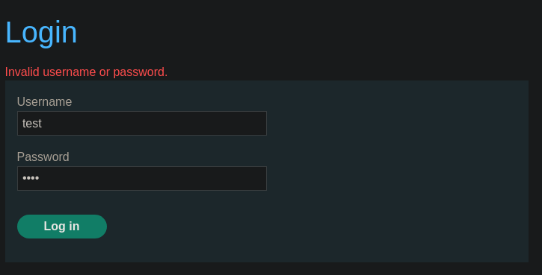Click the blue Login page heading
Viewport: 542px width, 275px height.
pos(41,33)
